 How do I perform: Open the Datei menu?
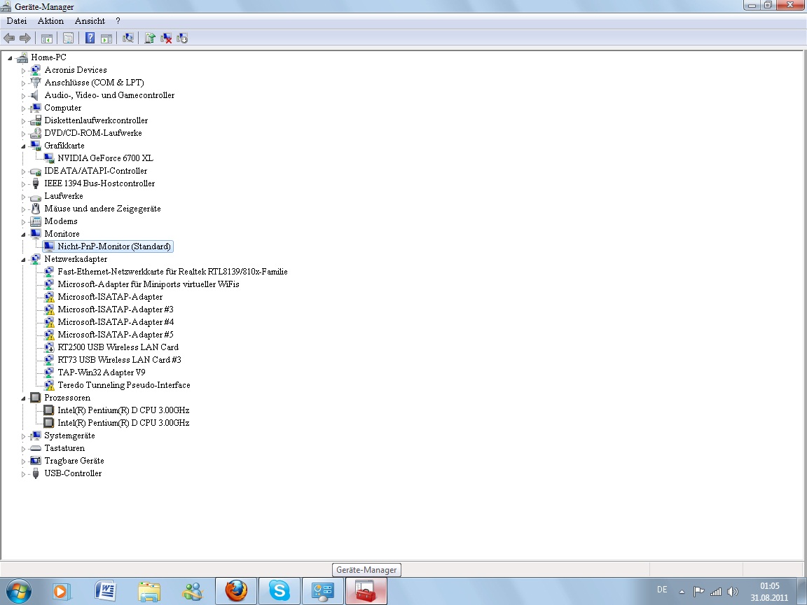pos(17,21)
